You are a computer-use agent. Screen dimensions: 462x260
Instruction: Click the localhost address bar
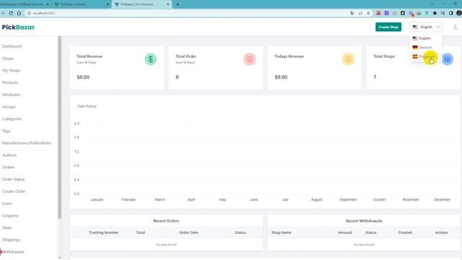pyautogui.click(x=188, y=13)
